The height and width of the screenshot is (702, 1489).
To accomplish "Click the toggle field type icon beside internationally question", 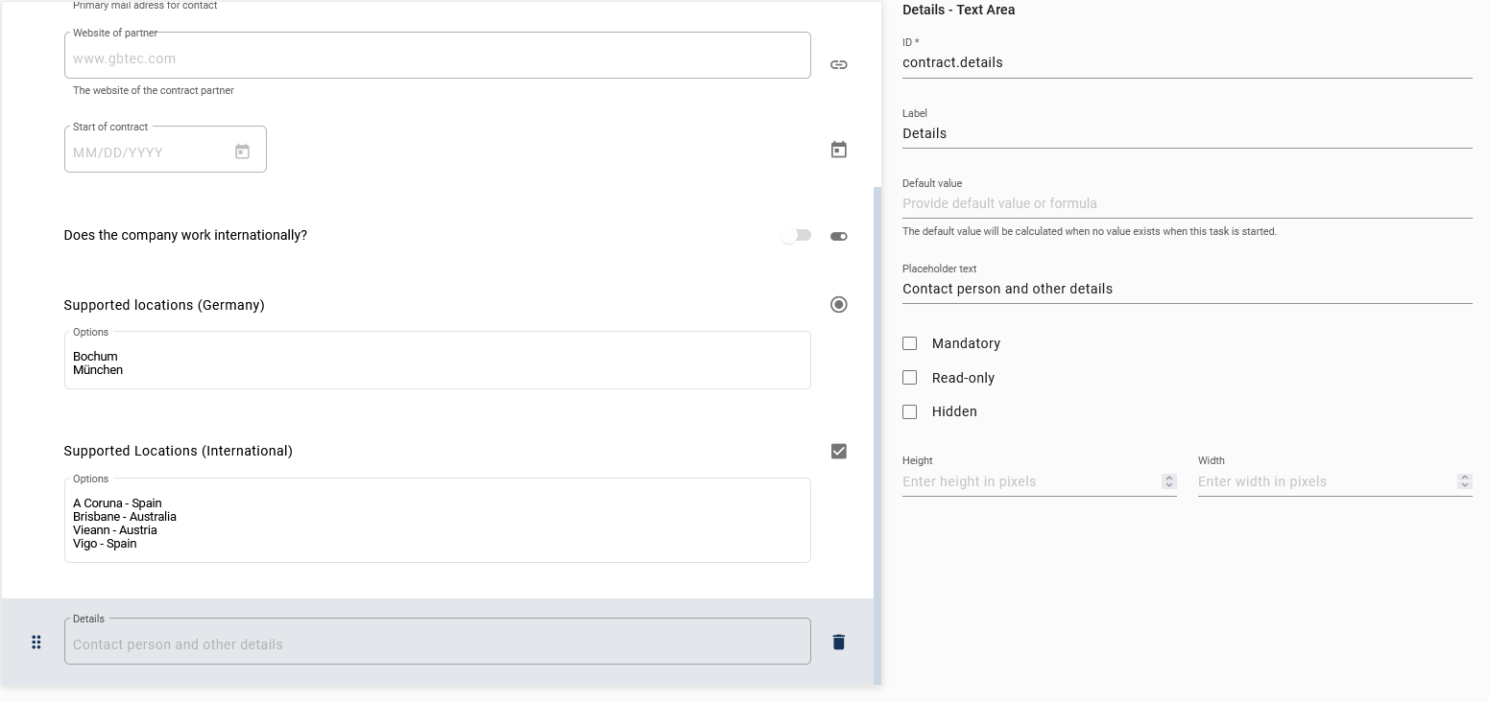I will point(838,235).
